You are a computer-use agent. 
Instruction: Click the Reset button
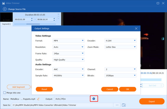[x=44, y=89]
